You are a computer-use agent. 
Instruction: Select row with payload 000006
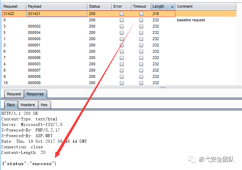coord(119,58)
